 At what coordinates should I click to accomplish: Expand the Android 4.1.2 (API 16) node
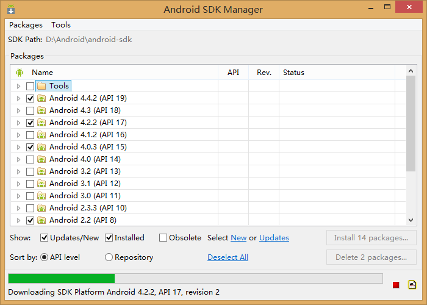pyautogui.click(x=18, y=135)
